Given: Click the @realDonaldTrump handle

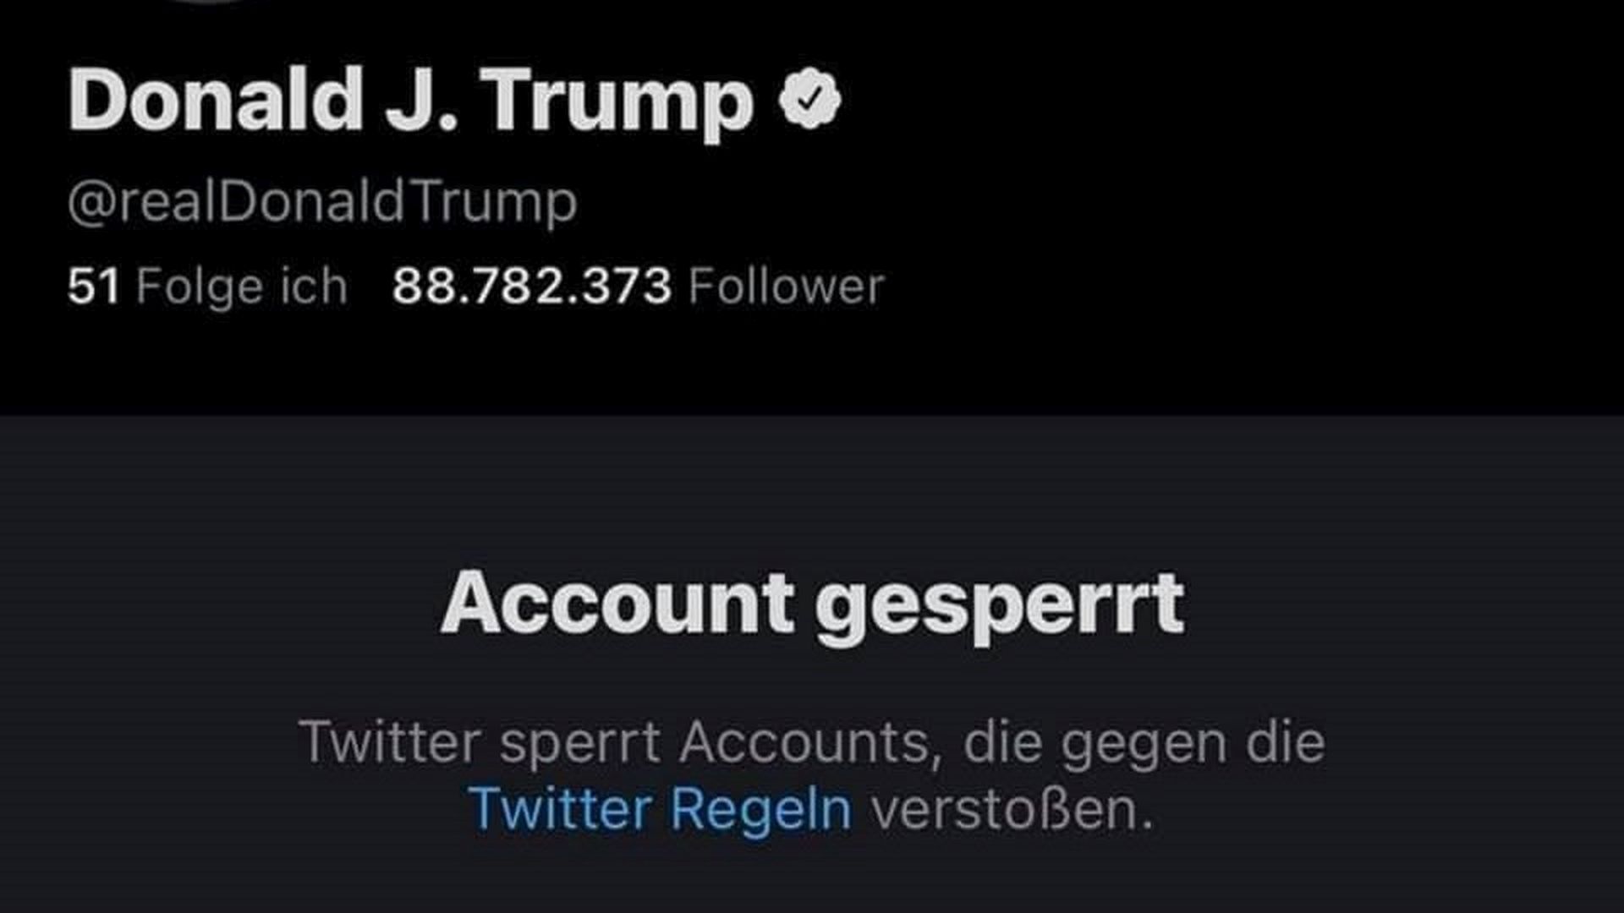Looking at the screenshot, I should click(322, 202).
